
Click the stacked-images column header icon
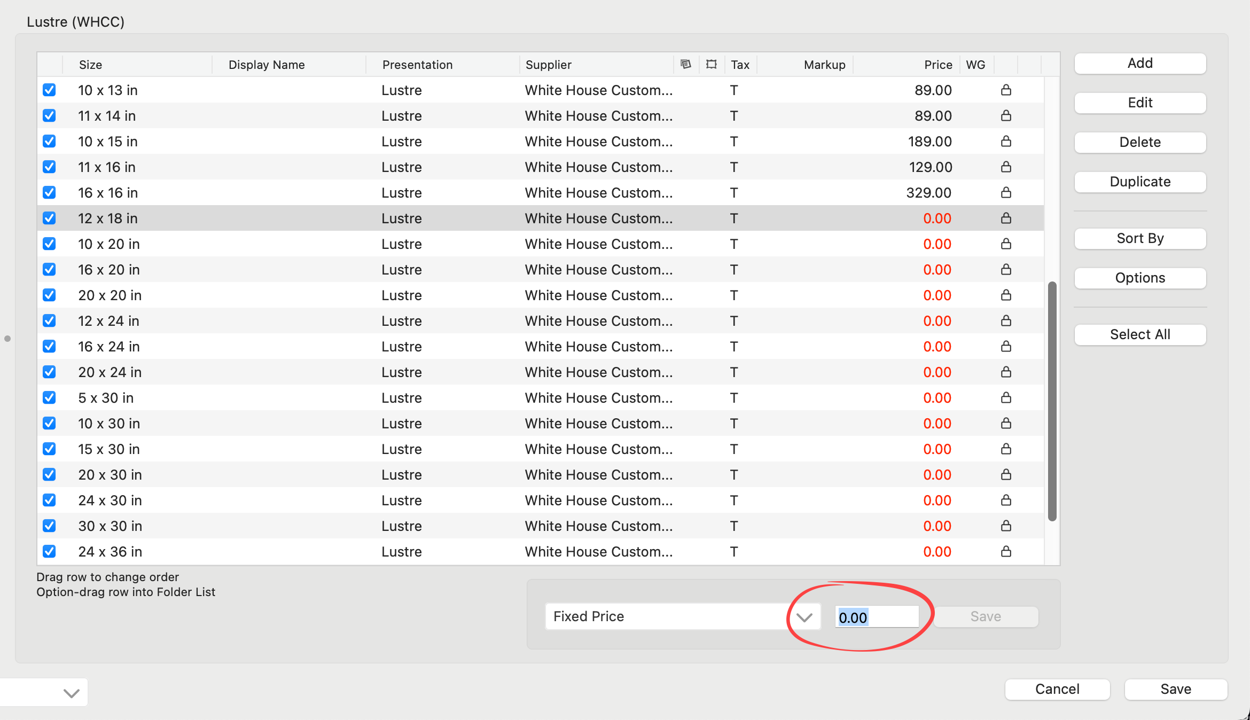click(x=686, y=65)
